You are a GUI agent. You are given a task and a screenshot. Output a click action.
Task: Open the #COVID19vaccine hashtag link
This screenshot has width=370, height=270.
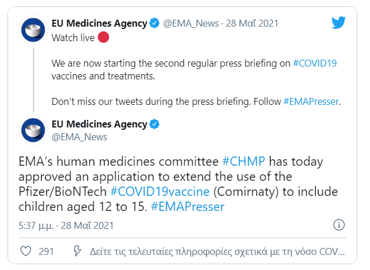click(160, 192)
